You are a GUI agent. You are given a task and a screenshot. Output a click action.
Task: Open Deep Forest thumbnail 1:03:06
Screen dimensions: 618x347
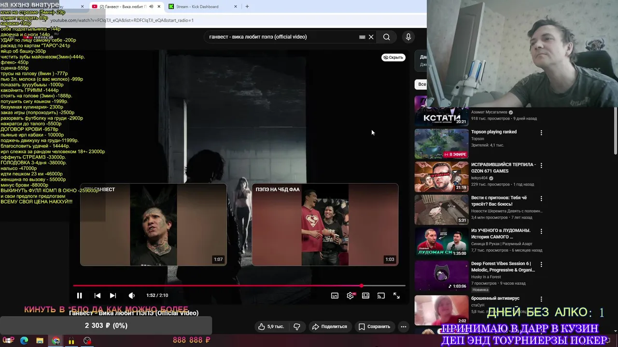pyautogui.click(x=441, y=275)
